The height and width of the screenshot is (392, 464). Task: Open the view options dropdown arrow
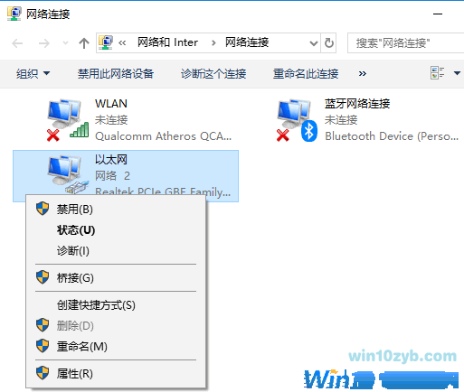457,73
